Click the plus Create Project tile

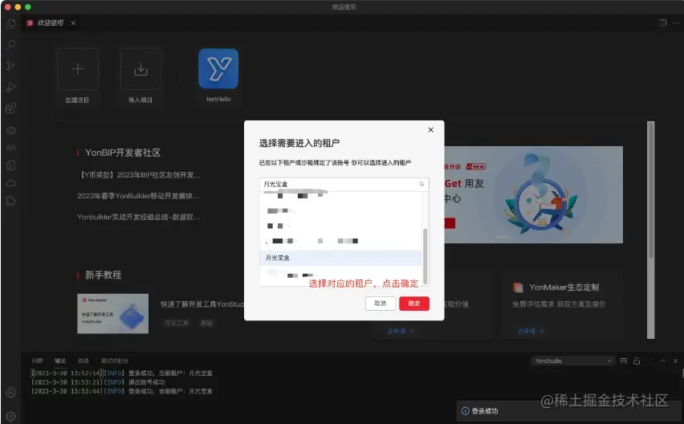[x=78, y=69]
